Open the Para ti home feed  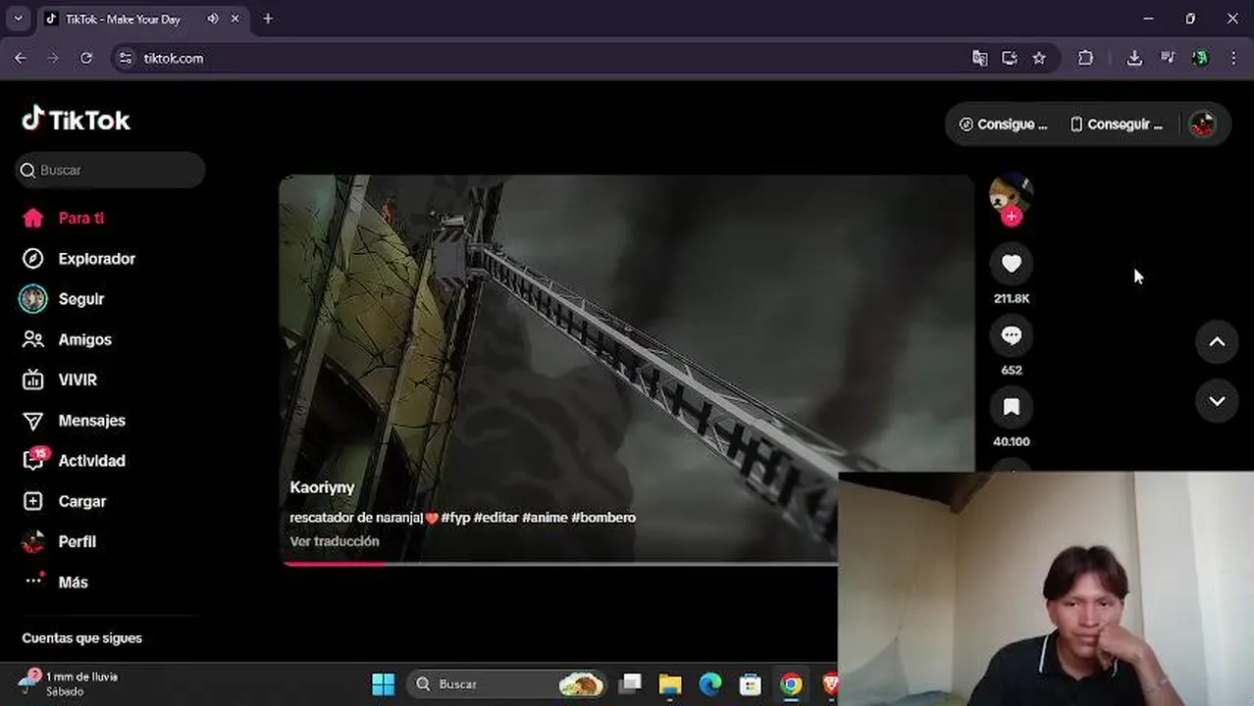coord(63,218)
